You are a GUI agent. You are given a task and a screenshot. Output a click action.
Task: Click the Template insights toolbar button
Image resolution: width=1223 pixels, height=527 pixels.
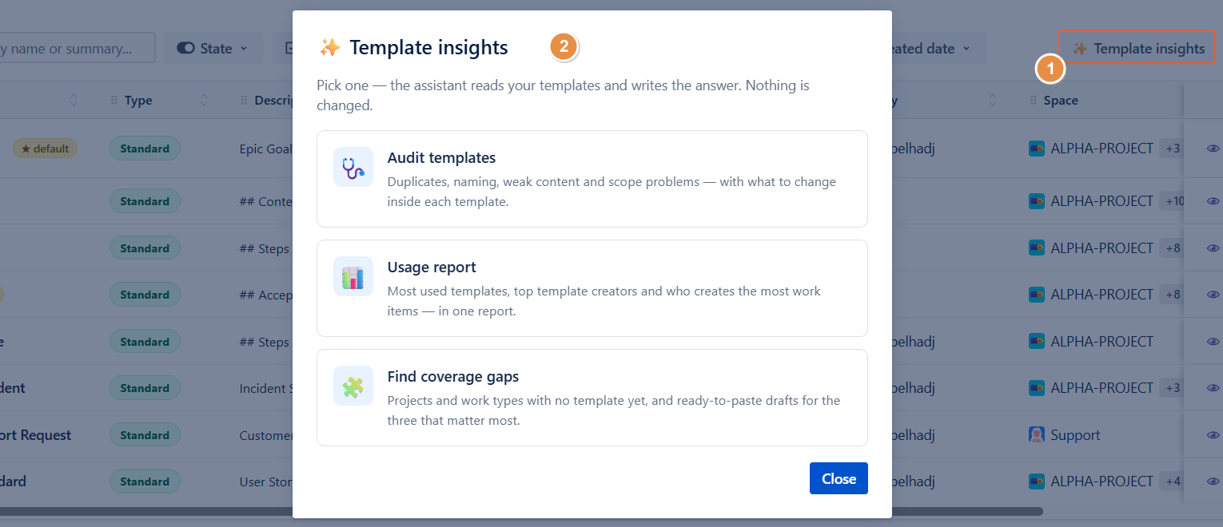pyautogui.click(x=1137, y=49)
